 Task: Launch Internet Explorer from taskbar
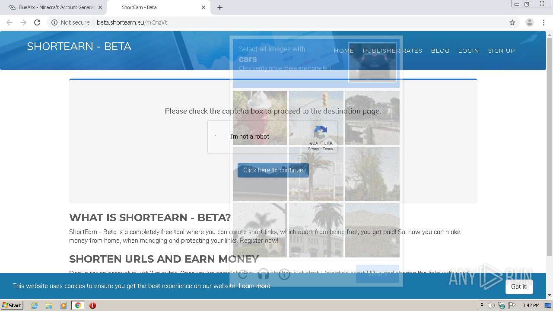pos(34,305)
